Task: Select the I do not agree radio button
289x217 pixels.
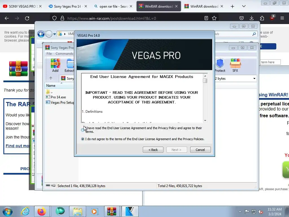Action: pos(83,139)
